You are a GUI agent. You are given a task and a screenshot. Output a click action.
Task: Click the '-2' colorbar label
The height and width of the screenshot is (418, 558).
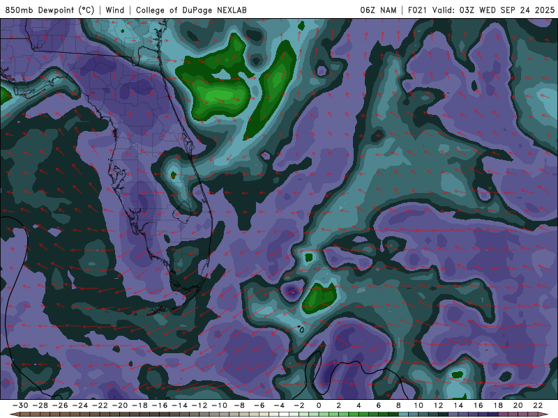pos(299,405)
